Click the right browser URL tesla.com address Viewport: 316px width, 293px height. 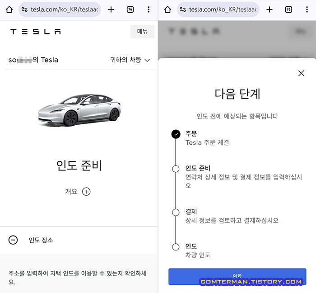[223, 9]
